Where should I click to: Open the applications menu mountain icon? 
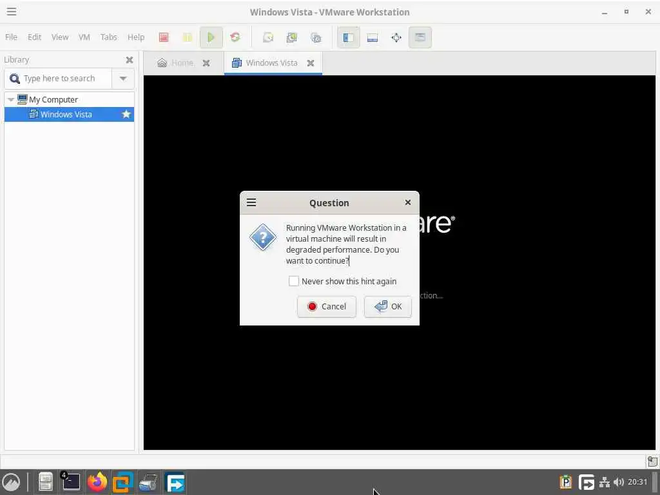tap(11, 482)
